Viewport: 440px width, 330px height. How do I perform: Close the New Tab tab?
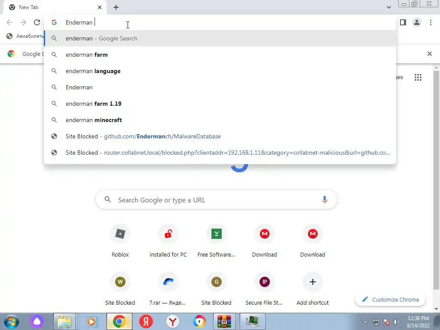pyautogui.click(x=100, y=7)
